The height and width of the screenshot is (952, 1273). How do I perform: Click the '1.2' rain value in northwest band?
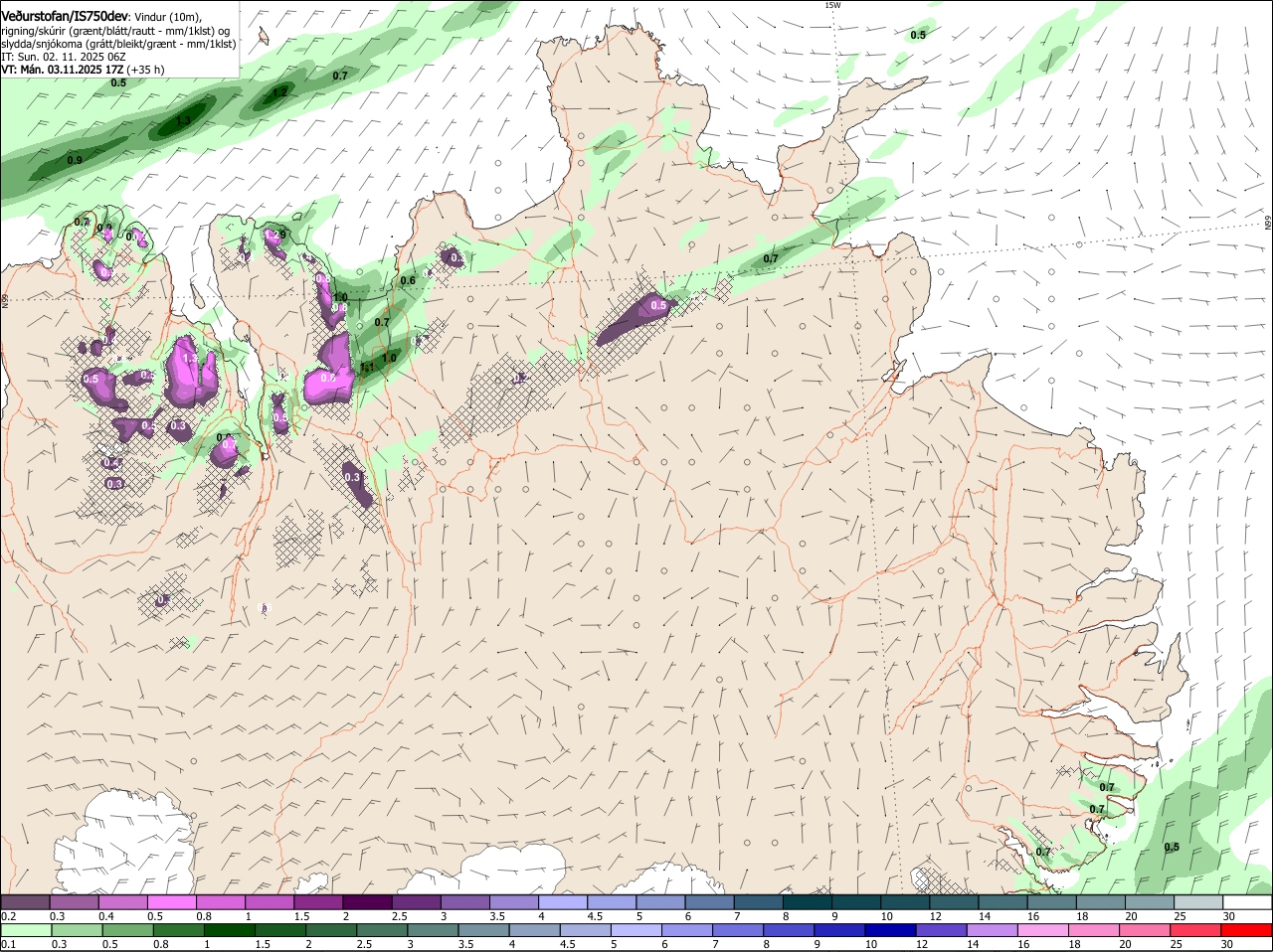point(280,93)
